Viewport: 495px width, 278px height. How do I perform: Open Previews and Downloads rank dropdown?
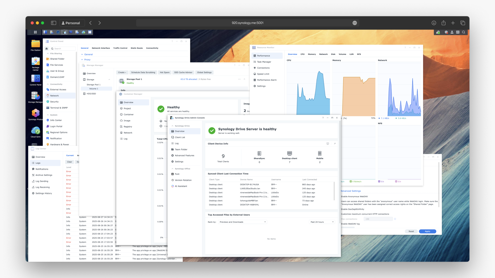(242, 222)
